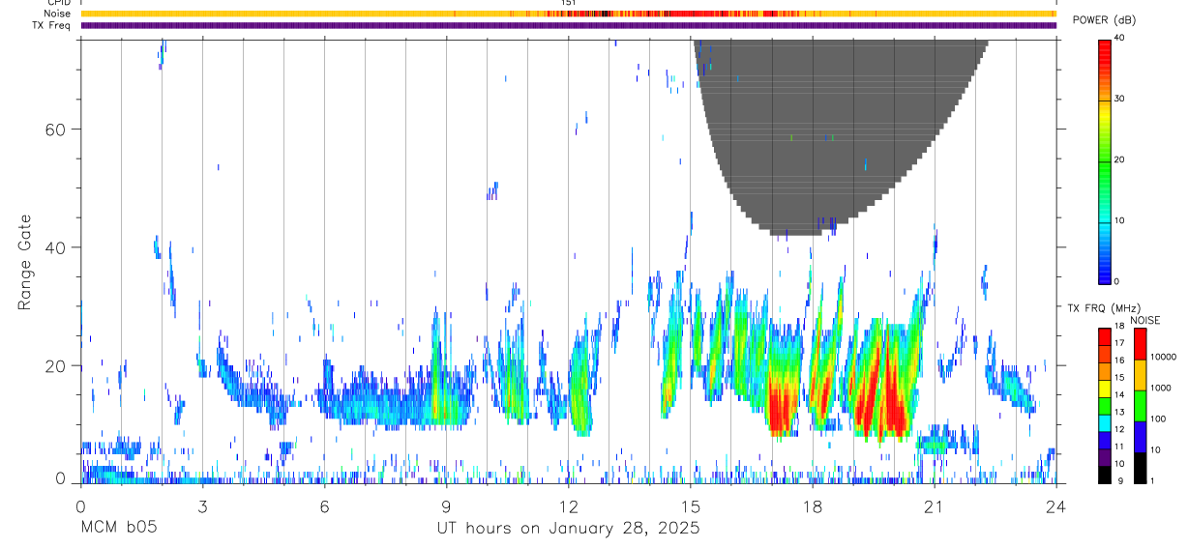Click the Range Gate tick label '60'
This screenshot has width=1188, height=548.
[x=57, y=130]
